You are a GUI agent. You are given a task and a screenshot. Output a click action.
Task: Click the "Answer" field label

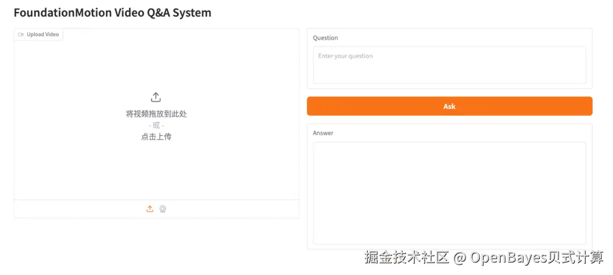[323, 133]
